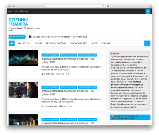Open the SUROWCOWE.INFO menu item
The height and width of the screenshot is (135, 159).
pyautogui.click(x=79, y=43)
